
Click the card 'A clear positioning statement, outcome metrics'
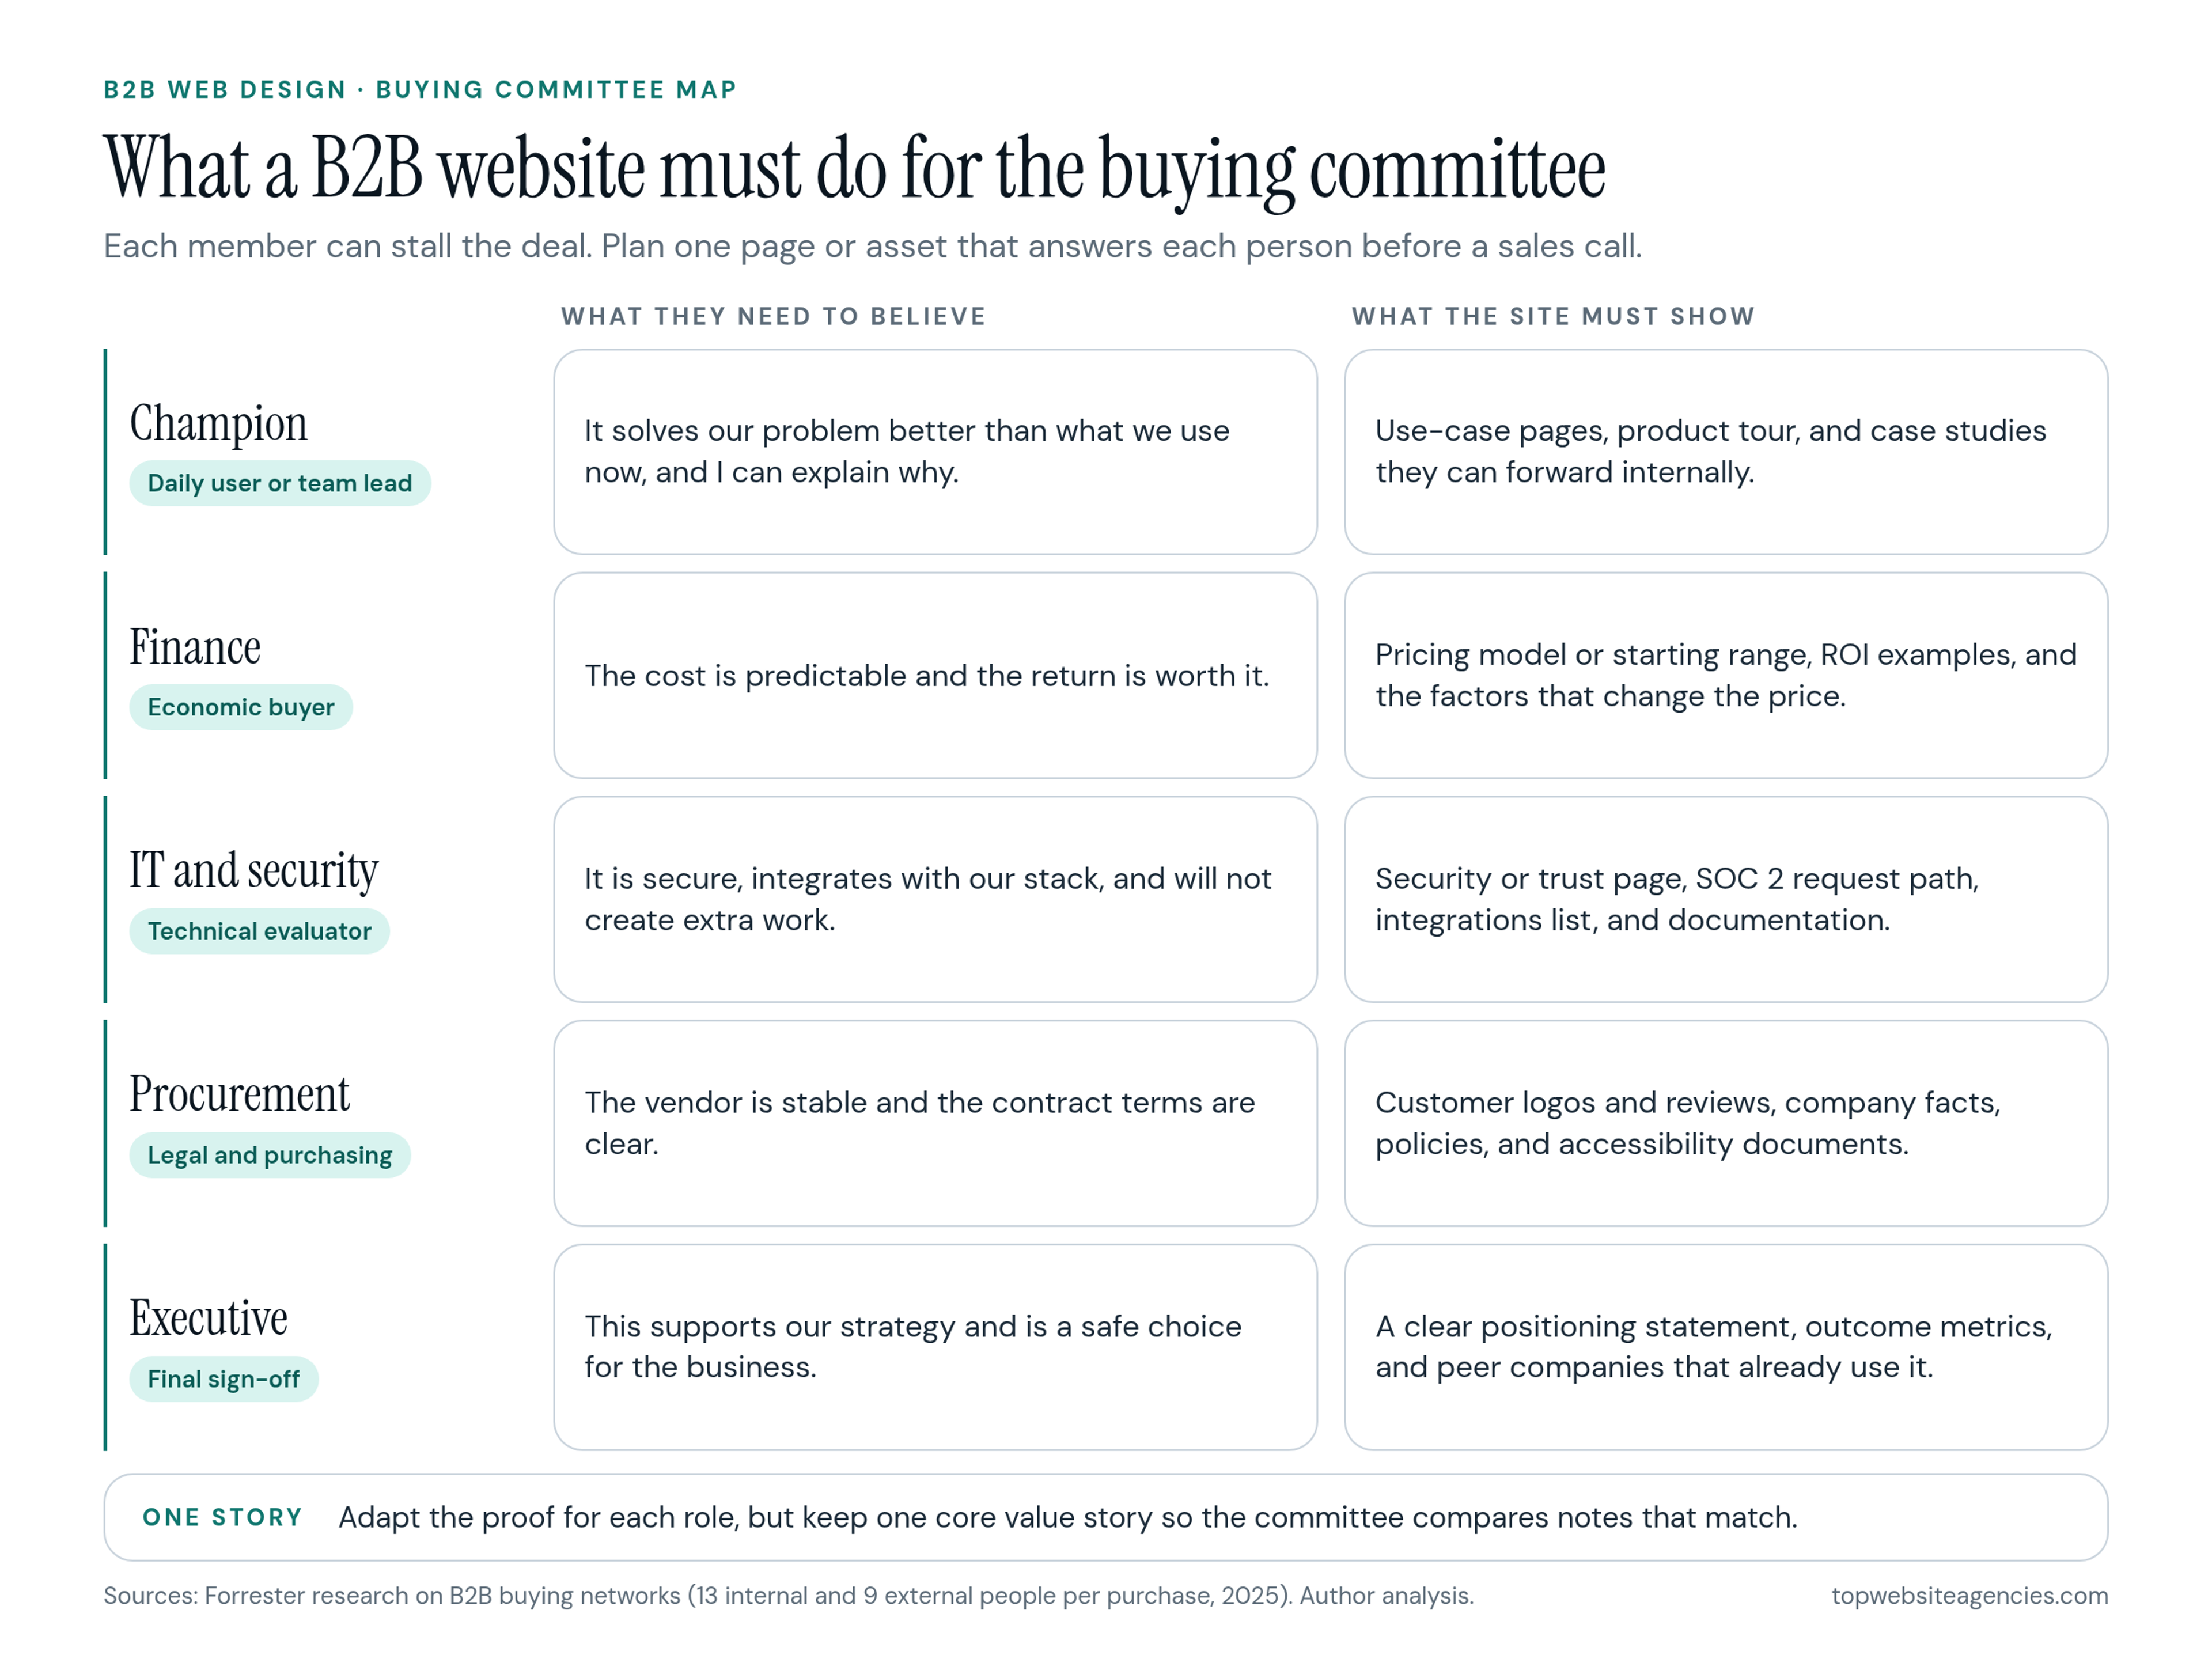1727,1348
